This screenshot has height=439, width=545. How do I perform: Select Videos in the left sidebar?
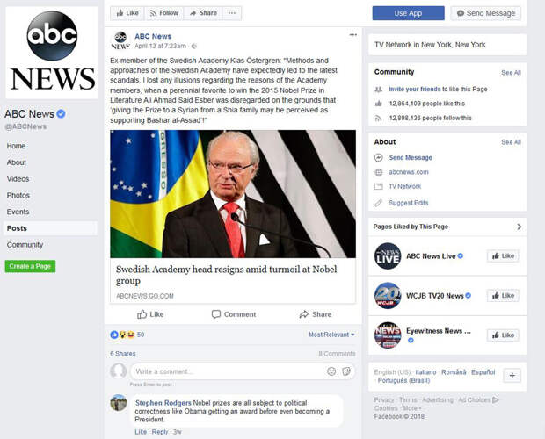(18, 179)
